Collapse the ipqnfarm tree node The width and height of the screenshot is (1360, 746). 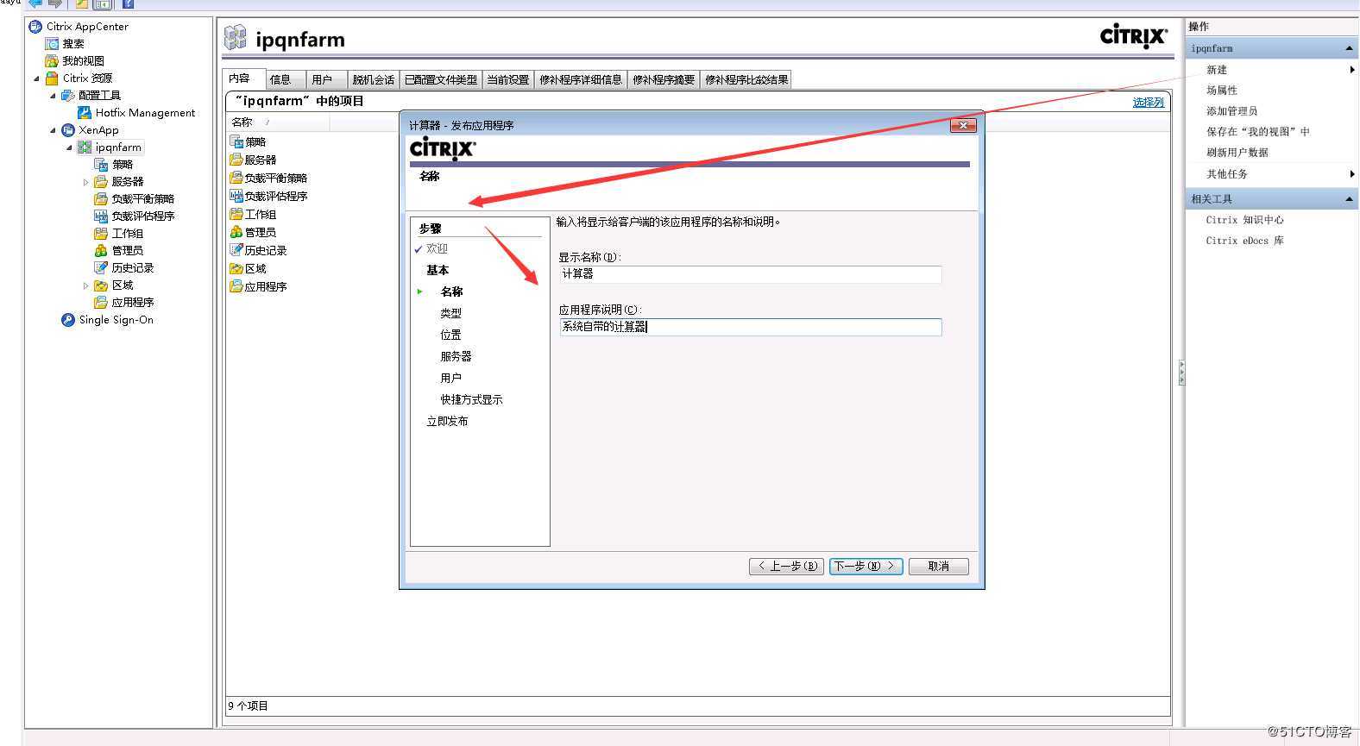69,147
